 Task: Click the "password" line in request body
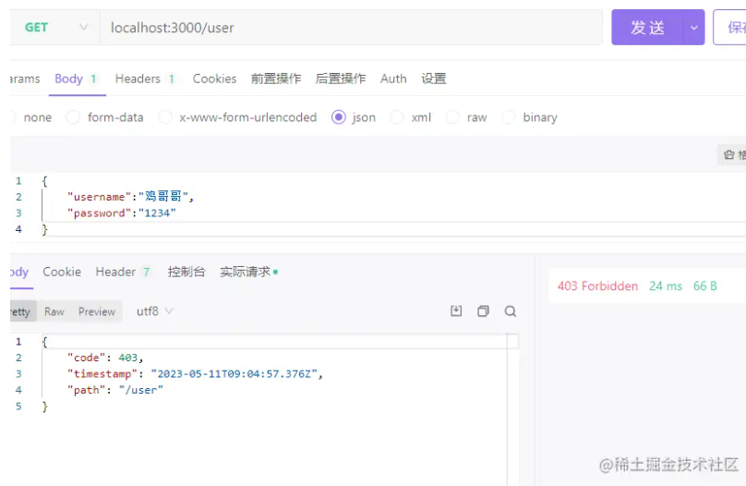pyautogui.click(x=122, y=213)
